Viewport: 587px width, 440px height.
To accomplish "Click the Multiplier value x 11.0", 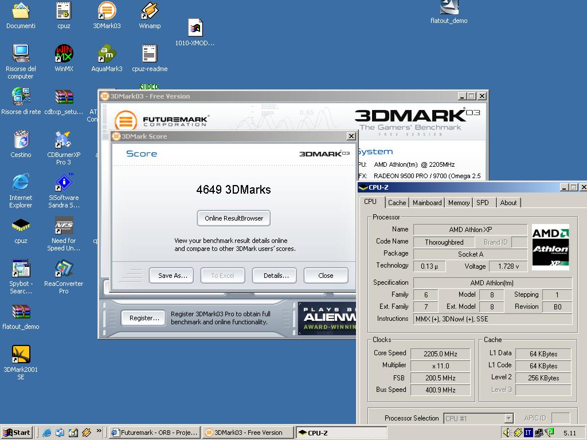I will click(x=440, y=366).
